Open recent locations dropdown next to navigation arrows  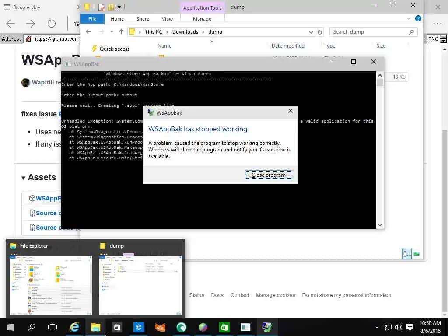click(x=112, y=31)
